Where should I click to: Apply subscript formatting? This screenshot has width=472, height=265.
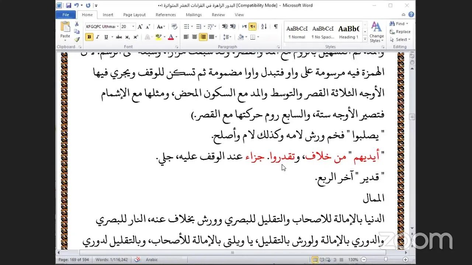coord(128,37)
